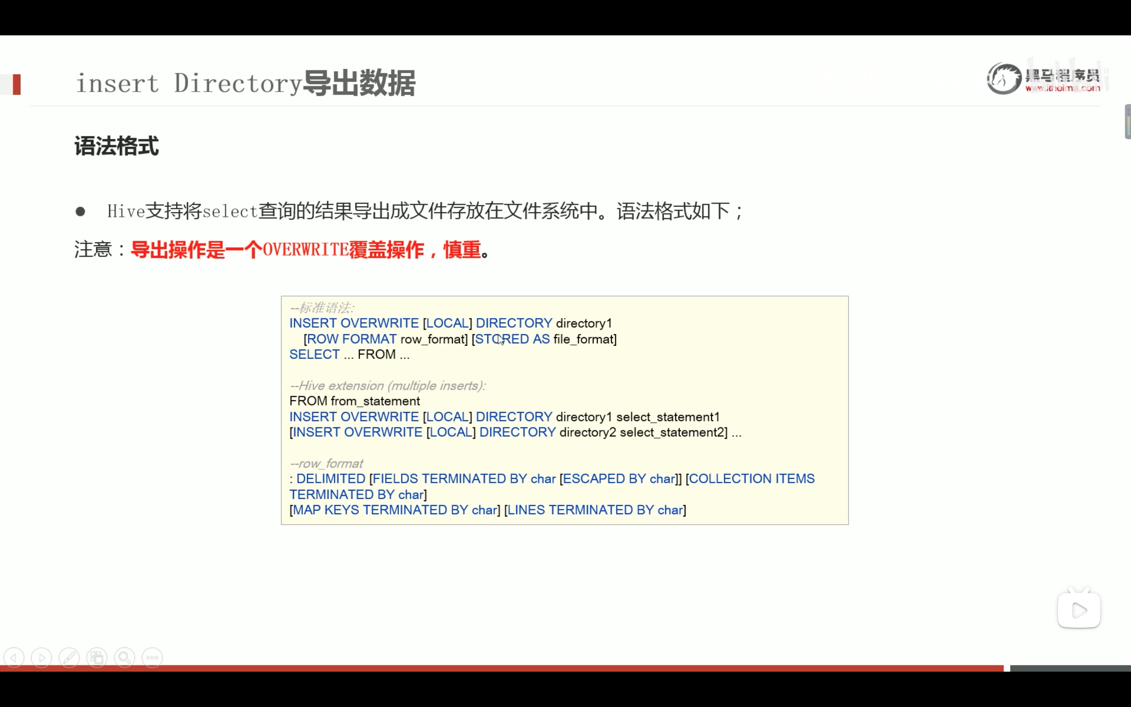Click '[COLLECTION ITEMS' at end of DELIMITED line
Screen dimensions: 1131x707
click(x=750, y=479)
